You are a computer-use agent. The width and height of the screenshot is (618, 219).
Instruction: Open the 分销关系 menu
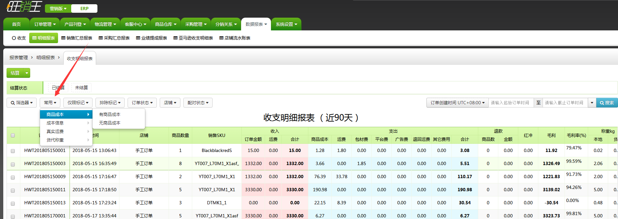[226, 24]
